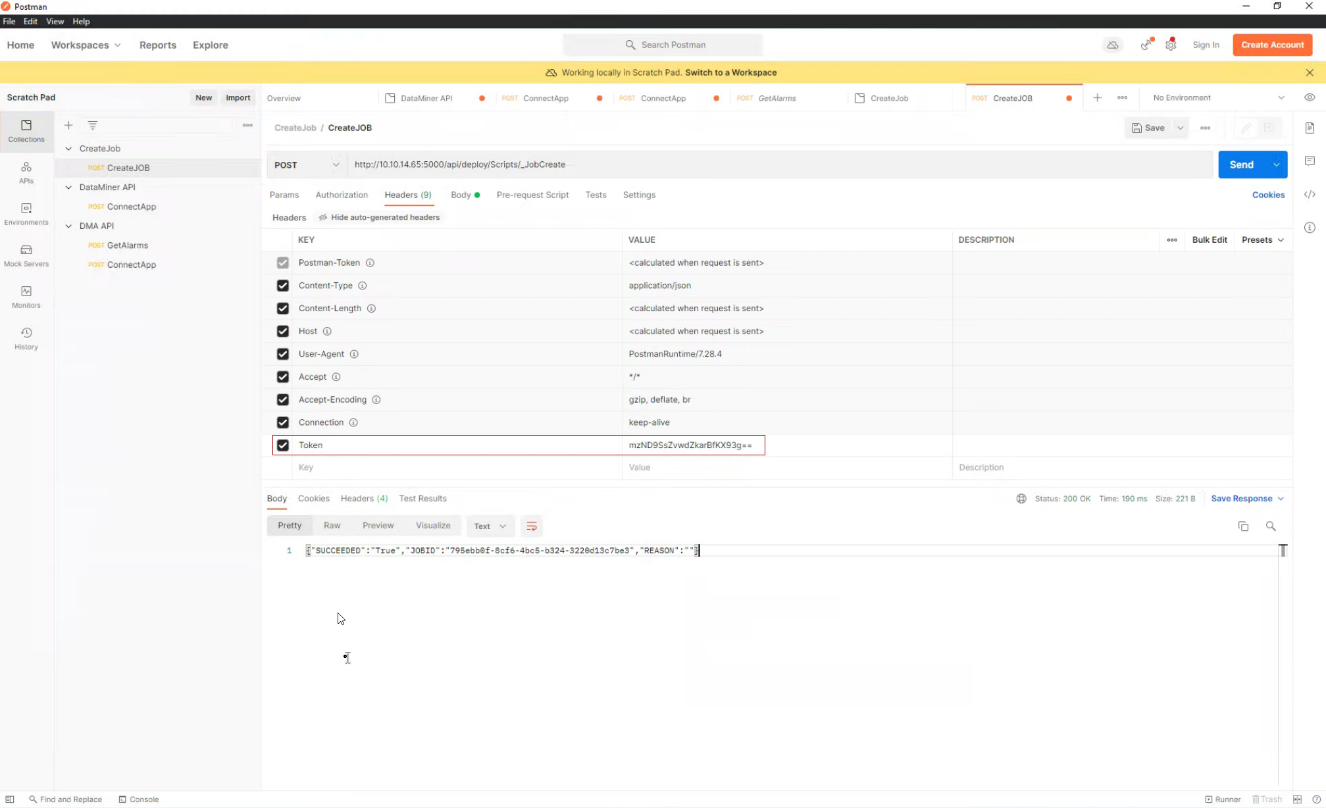Uncheck the Accept-Encoding header checkbox
1326x808 pixels.
(x=283, y=399)
